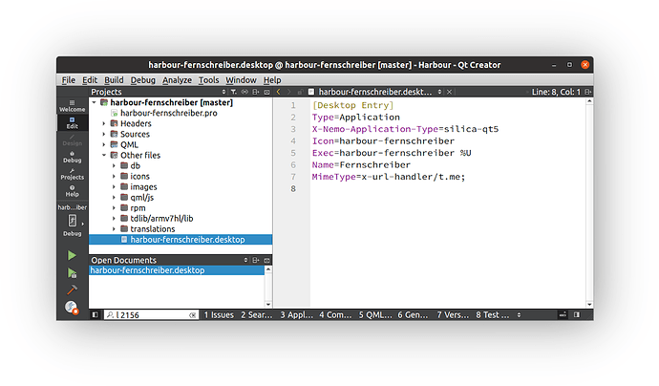
Task: Open the Tools menu
Action: 209,80
